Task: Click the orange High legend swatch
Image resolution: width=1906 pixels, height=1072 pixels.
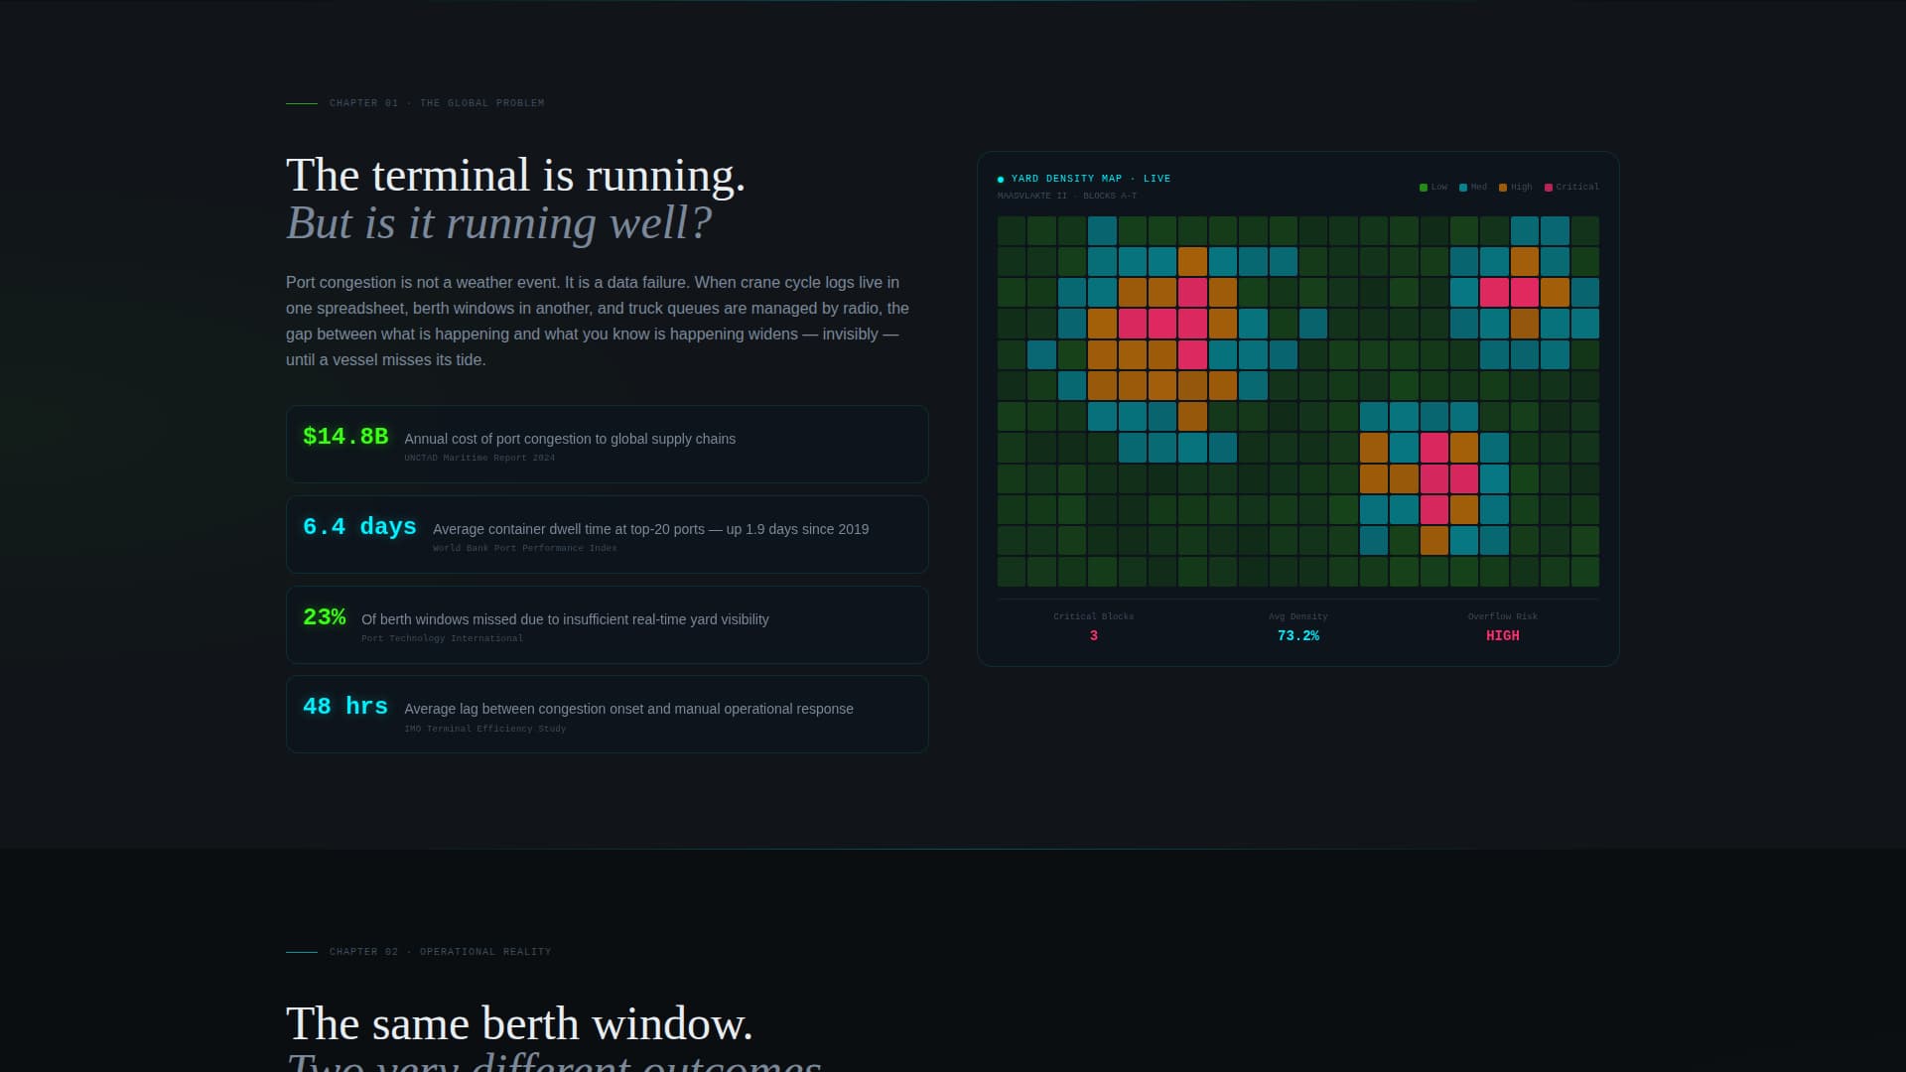Action: [x=1503, y=188]
